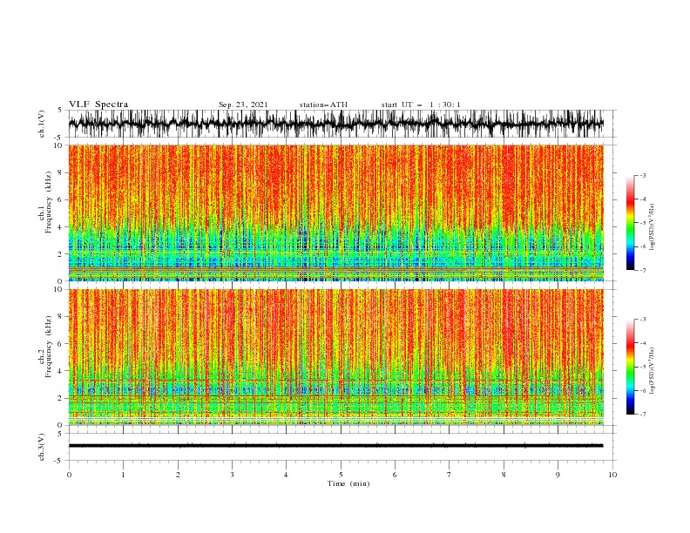Click time axis tick label "1"
The height and width of the screenshot is (533, 690).
pyautogui.click(x=123, y=475)
